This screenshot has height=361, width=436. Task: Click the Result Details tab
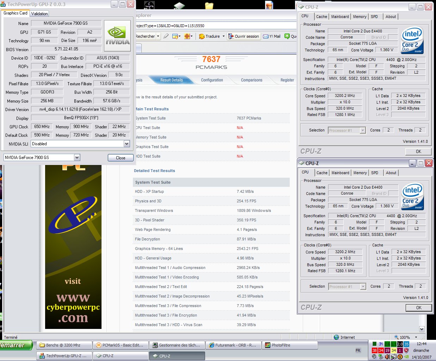click(172, 80)
